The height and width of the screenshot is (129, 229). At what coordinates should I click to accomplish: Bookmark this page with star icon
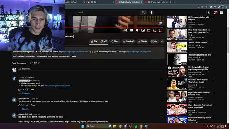pos(206,6)
